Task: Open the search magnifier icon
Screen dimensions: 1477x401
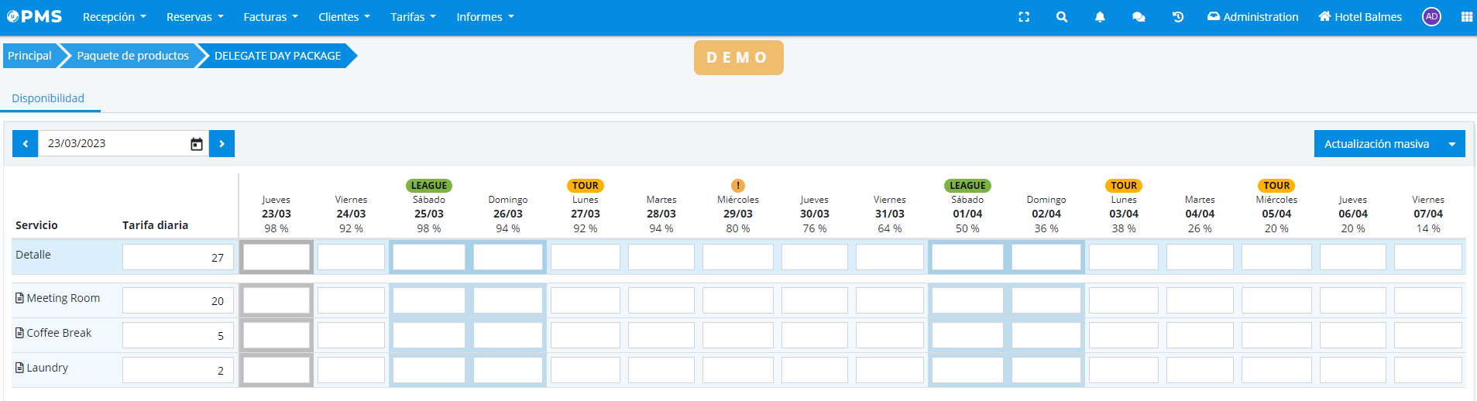Action: pos(1062,17)
